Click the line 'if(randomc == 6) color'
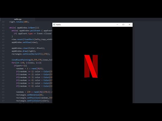The width and height of the screenshot is (162, 121). pos(28,86)
